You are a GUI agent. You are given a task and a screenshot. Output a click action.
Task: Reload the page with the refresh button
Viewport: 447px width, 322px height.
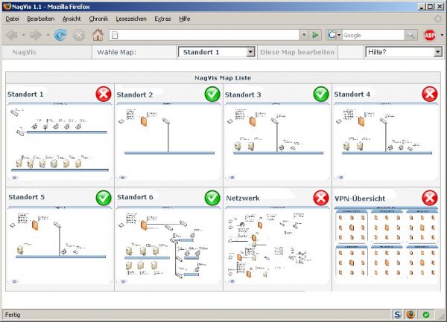60,35
